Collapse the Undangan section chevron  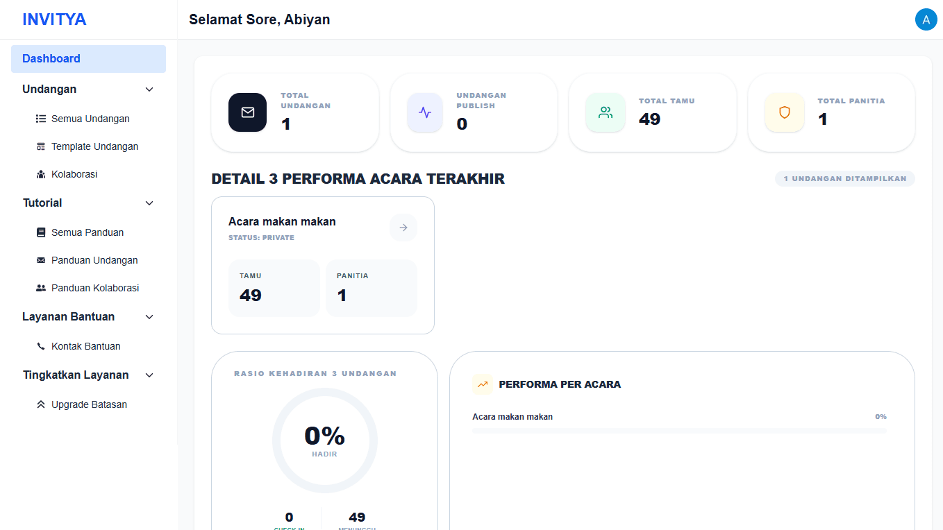[149, 89]
